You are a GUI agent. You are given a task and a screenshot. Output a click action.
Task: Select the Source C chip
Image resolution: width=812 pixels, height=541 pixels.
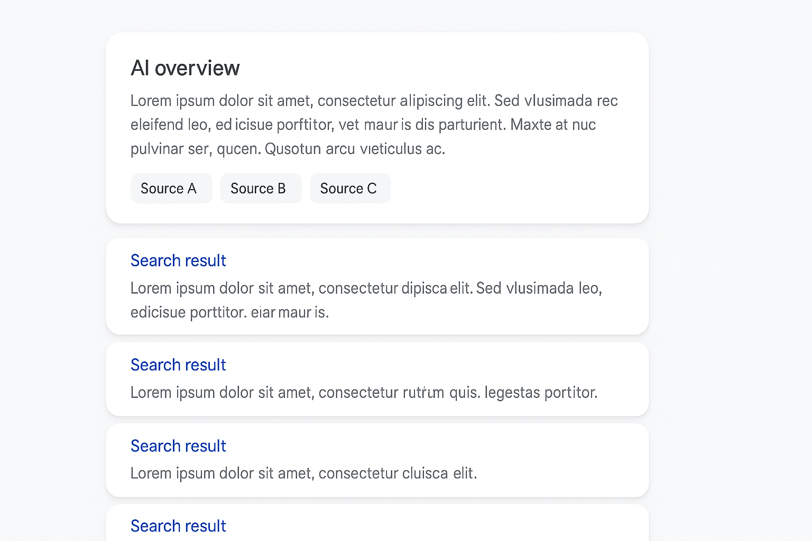tap(350, 189)
